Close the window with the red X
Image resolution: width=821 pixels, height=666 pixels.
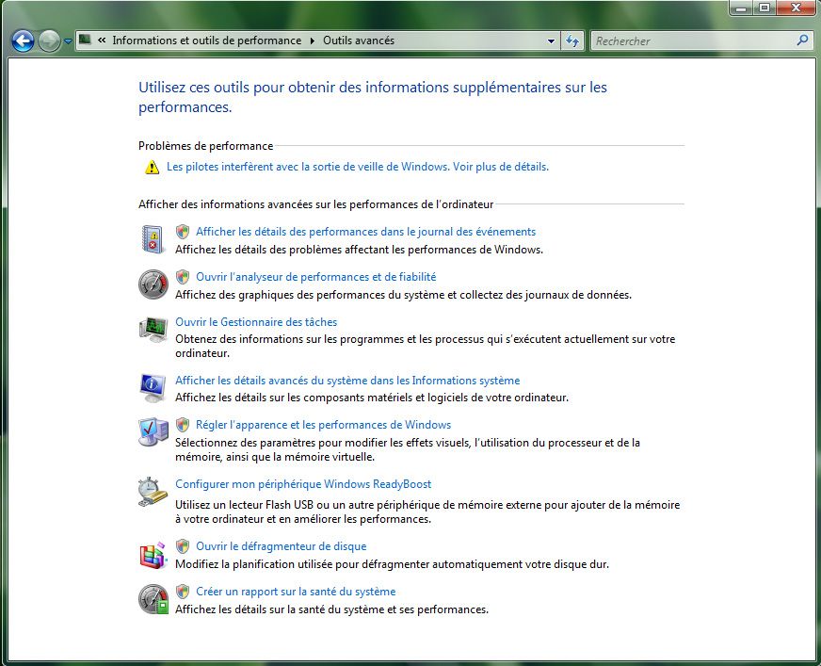[797, 8]
